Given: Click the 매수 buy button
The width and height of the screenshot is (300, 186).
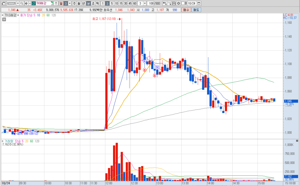Looking at the screenshot, I should point(186,10).
